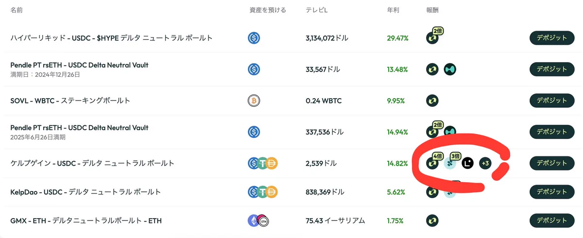The image size is (583, 238).
Task: Click the swirl reward icon in GMX - ETH row
Action: [432, 221]
